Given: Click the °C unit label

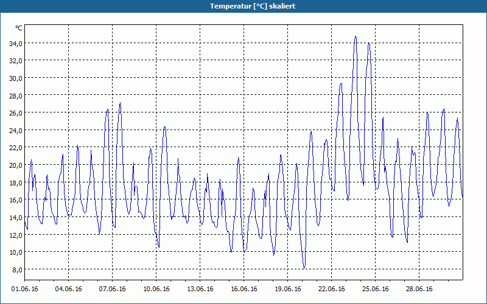Looking at the screenshot, I should 19,28.
